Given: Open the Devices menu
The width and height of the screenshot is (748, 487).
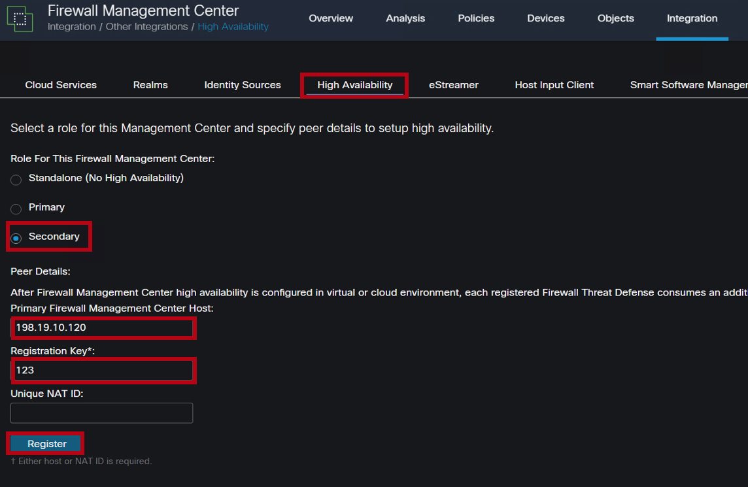Looking at the screenshot, I should (545, 18).
